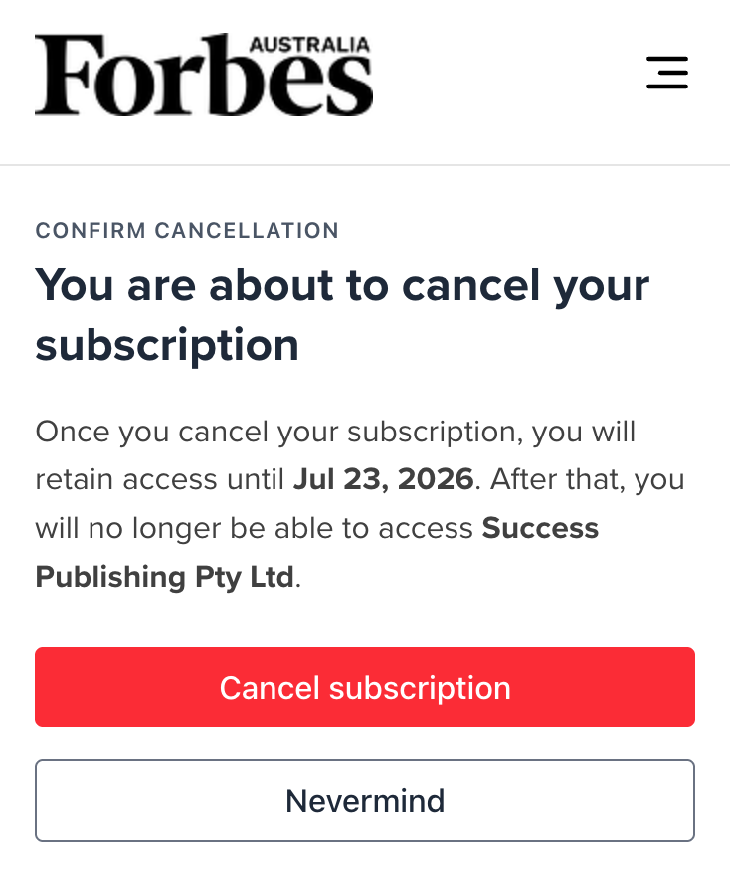Click the AUSTRALIA text above the logo

[309, 45]
